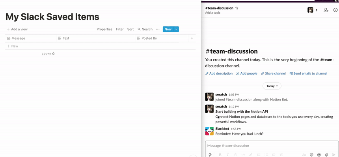Image resolution: width=339 pixels, height=157 pixels.
Task: Toggle strikethrough formatting in composer
Action: tap(235, 155)
